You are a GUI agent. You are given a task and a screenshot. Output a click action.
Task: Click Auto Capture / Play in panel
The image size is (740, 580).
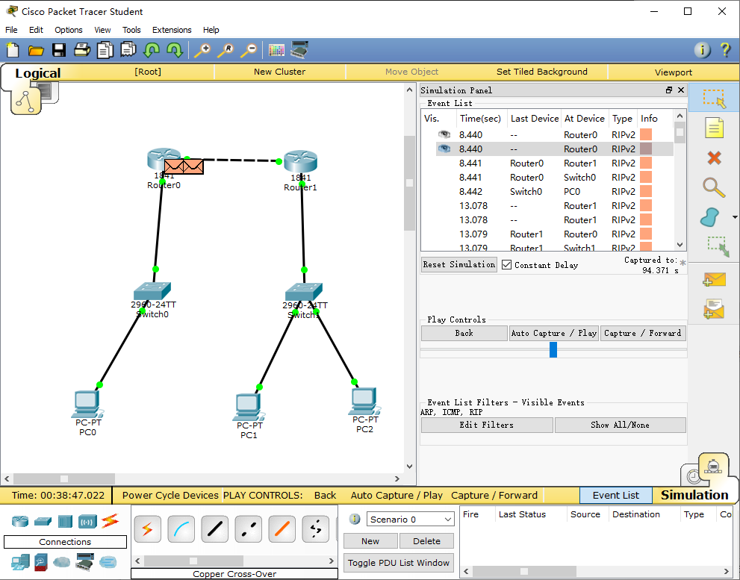[554, 333]
